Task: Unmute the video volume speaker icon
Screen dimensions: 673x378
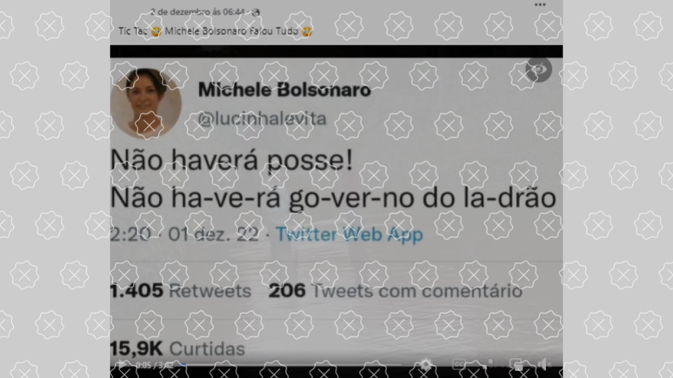Action: (x=543, y=365)
